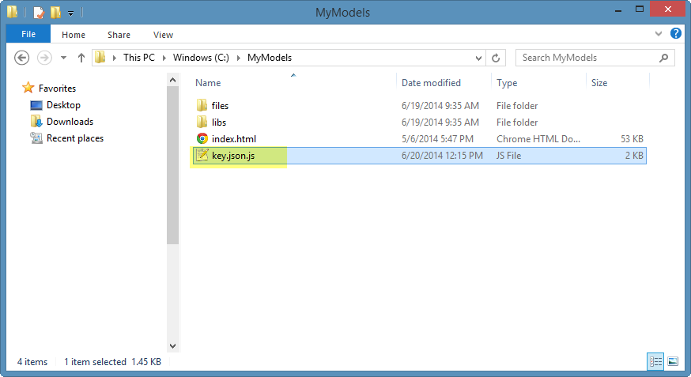Open the View ribbon tab

[163, 34]
